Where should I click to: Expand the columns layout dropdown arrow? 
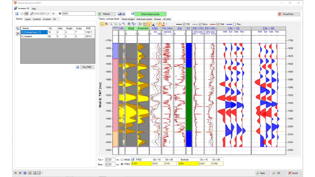coord(142,24)
